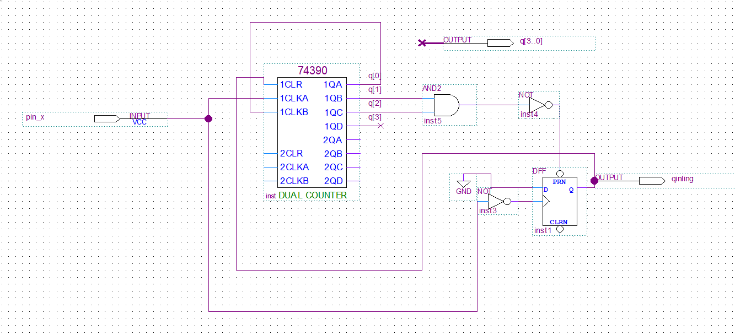
Task: Click the q[2] wire label
Action: (375, 104)
